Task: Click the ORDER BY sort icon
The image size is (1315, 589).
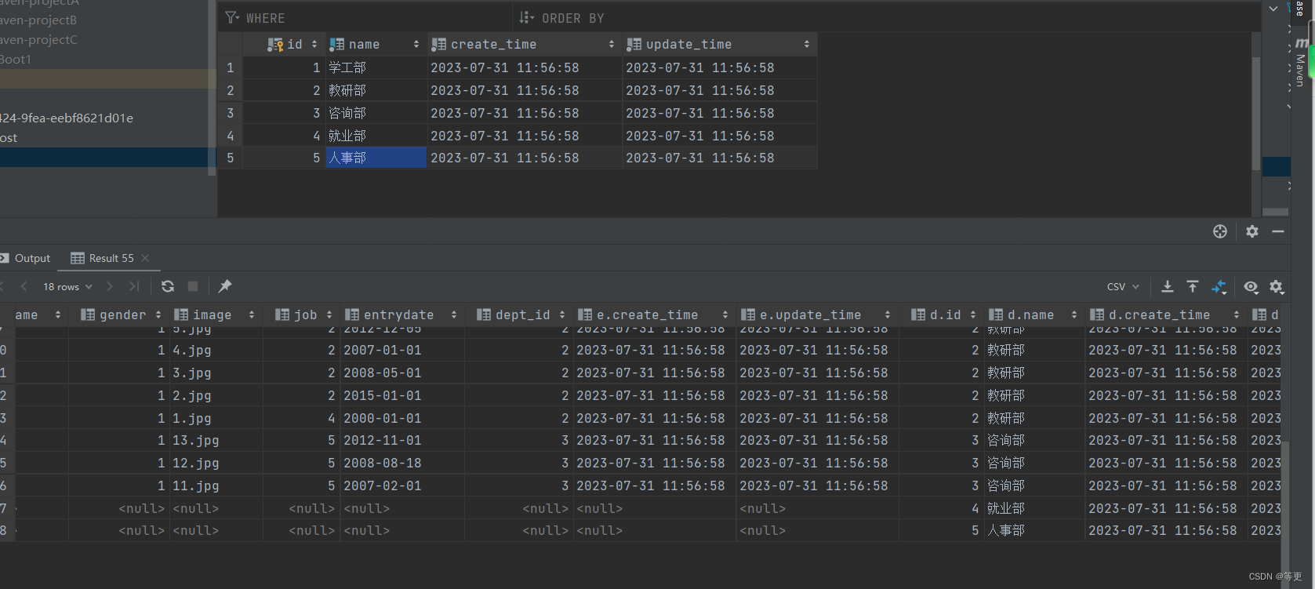Action: [x=526, y=17]
